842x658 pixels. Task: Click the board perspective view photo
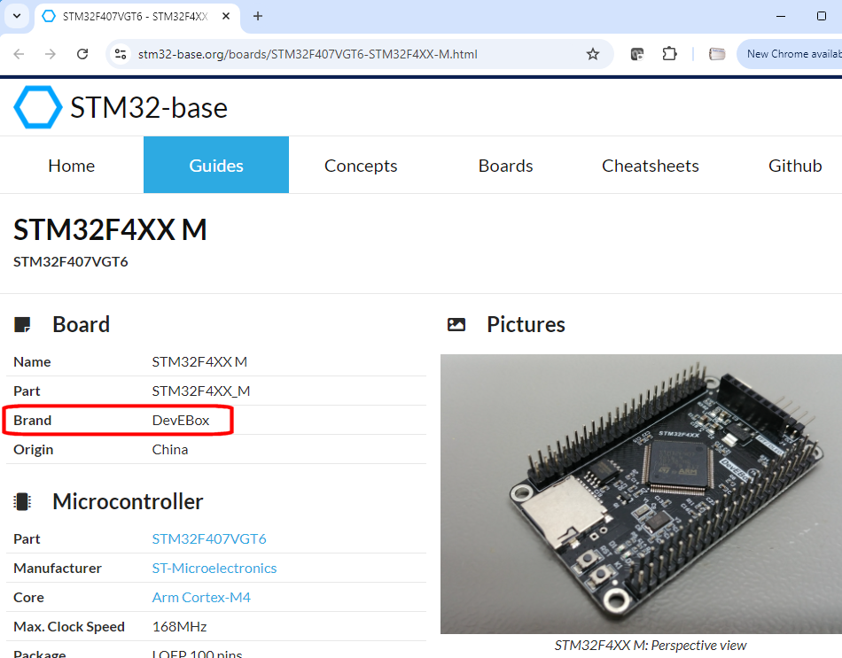pos(641,494)
